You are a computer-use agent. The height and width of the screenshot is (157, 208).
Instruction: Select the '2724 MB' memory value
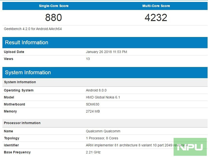click(93, 112)
